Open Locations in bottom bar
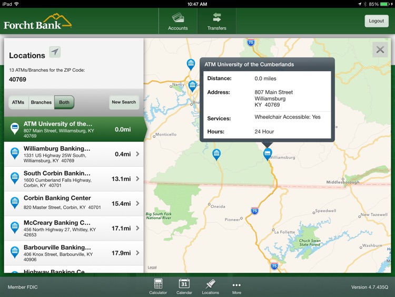 [210, 286]
